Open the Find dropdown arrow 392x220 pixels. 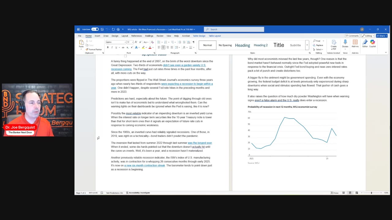(323, 41)
